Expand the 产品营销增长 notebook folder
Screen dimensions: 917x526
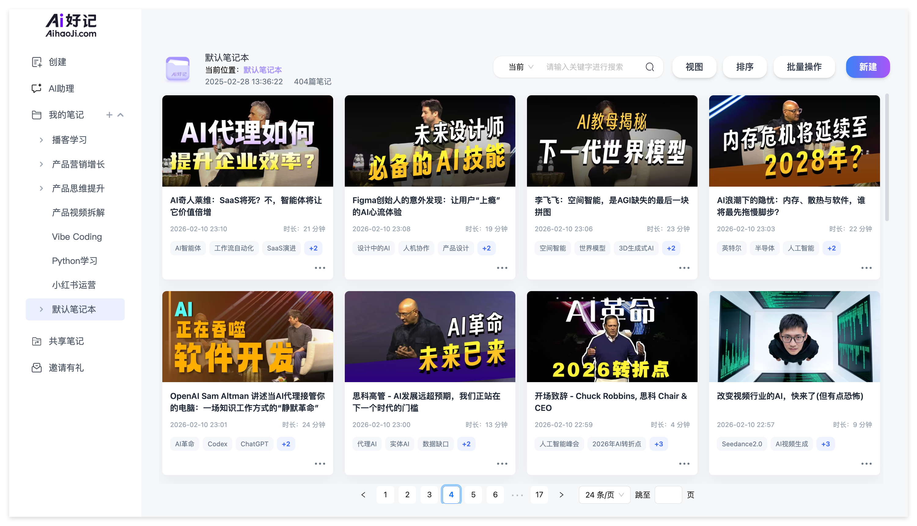(41, 164)
